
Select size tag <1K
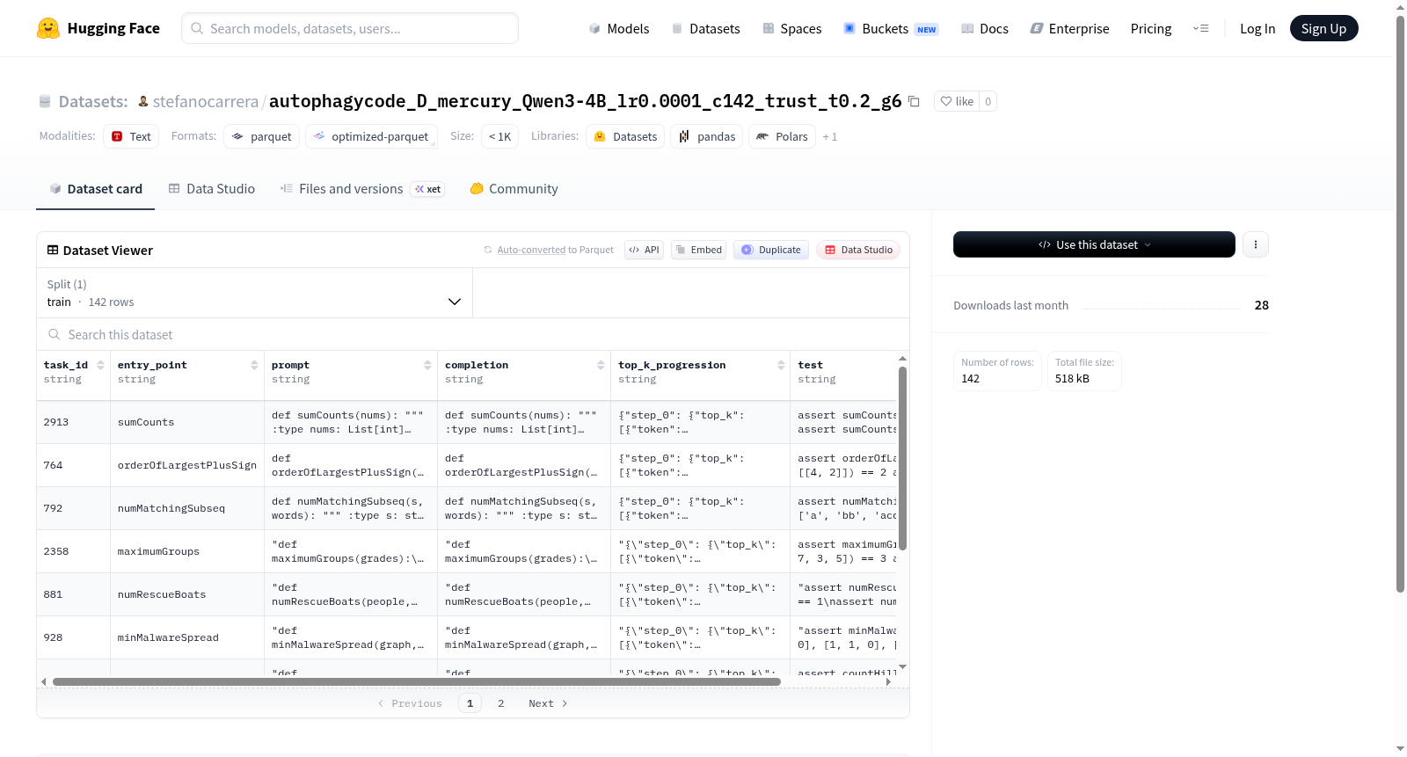(x=499, y=136)
